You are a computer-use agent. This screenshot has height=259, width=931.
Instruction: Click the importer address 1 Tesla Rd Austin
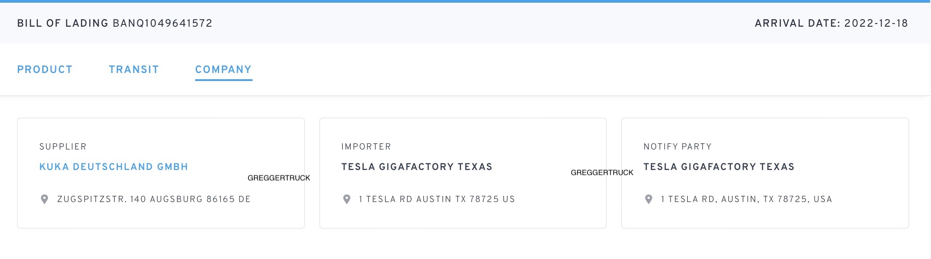[437, 199]
